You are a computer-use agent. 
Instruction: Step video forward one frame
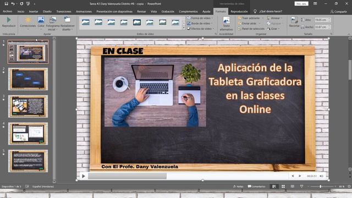pos(300,176)
